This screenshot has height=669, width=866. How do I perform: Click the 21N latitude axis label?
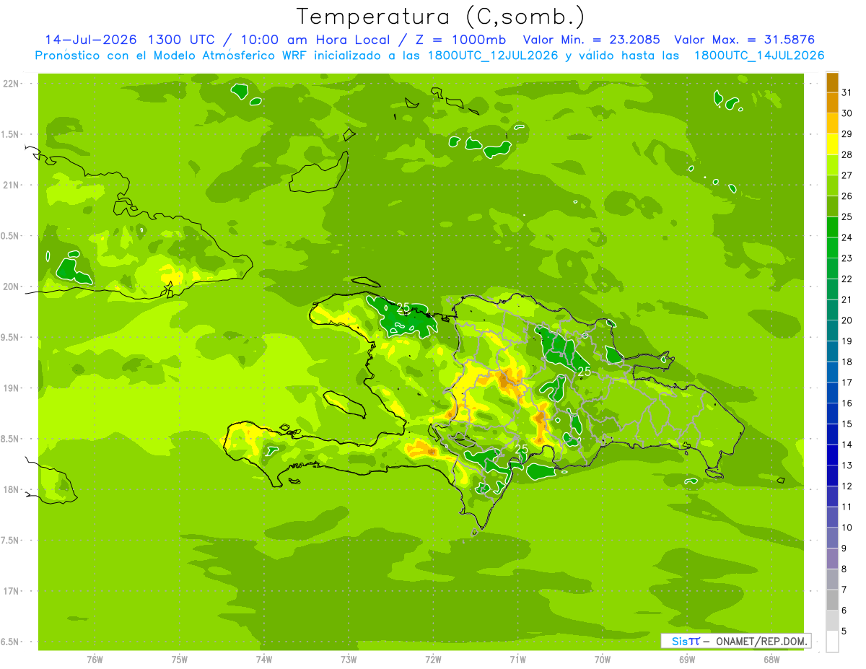(12, 185)
